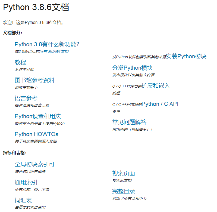The width and height of the screenshot is (217, 212).
Task: Click '如何在不同平台上使用Python' description
Action: [x=40, y=123]
